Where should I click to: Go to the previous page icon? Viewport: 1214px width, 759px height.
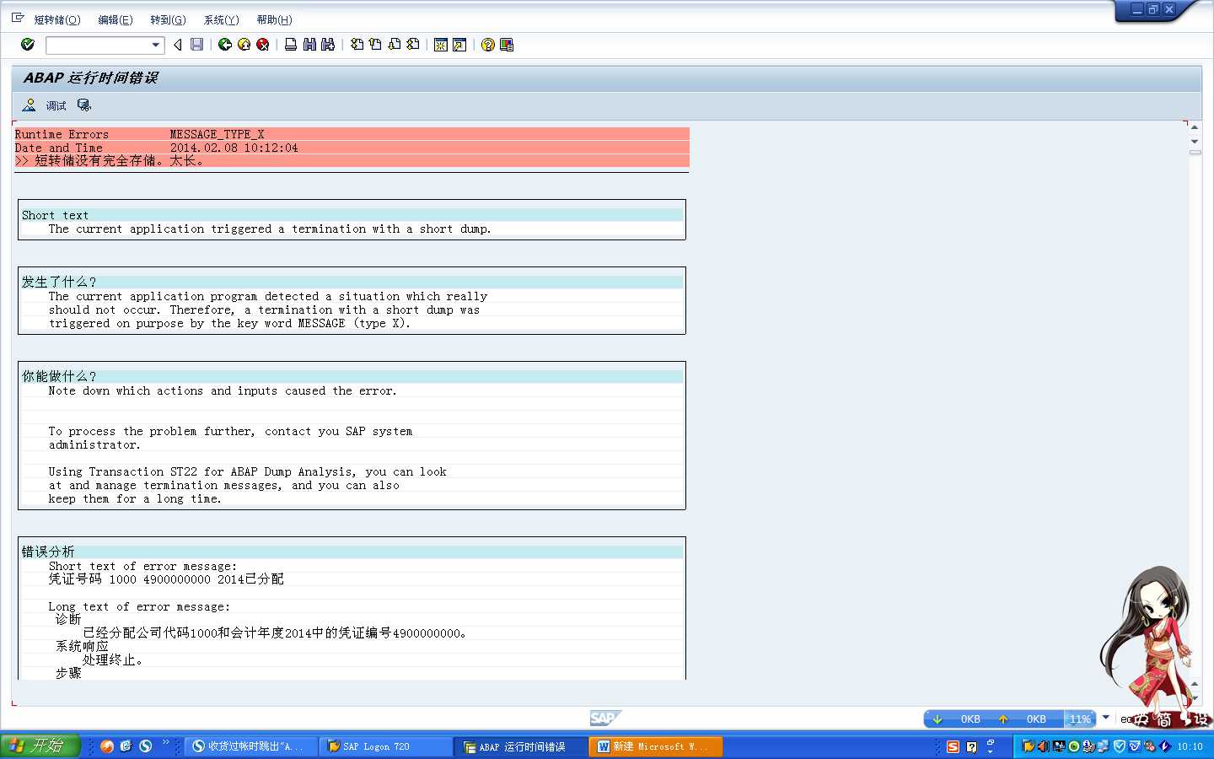pos(376,45)
